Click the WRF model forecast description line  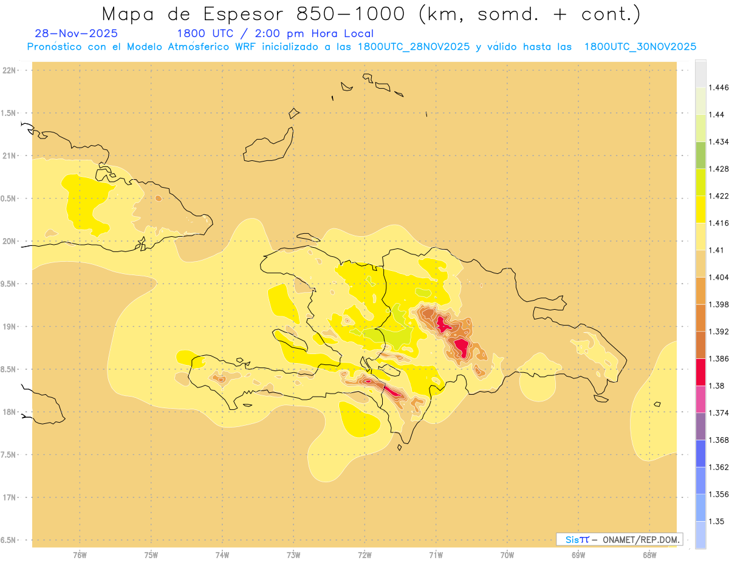pos(361,47)
